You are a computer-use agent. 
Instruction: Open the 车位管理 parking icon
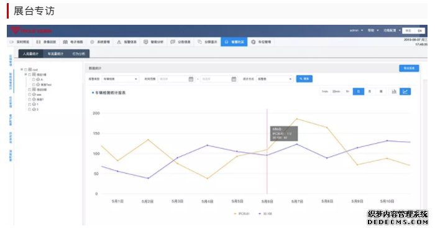(x=254, y=42)
